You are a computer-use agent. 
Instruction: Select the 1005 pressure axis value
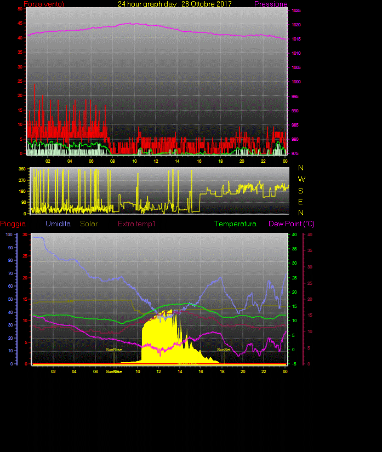click(x=296, y=67)
